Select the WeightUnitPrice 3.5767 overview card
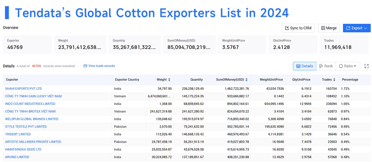 tap(242, 44)
